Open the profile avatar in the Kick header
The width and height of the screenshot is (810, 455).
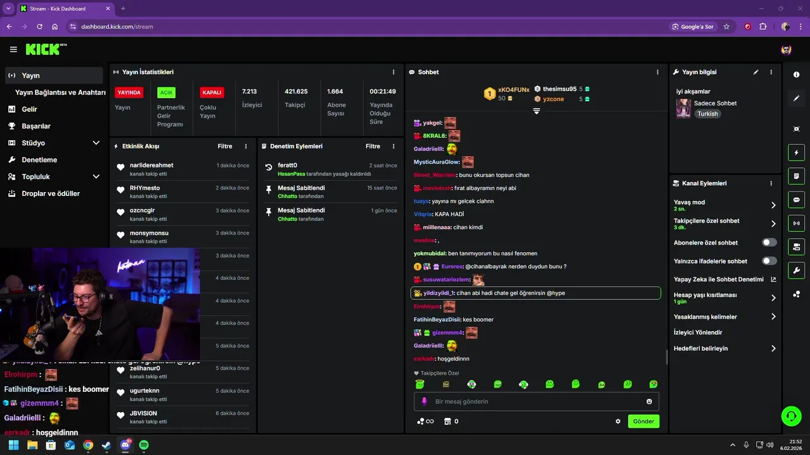coord(787,49)
